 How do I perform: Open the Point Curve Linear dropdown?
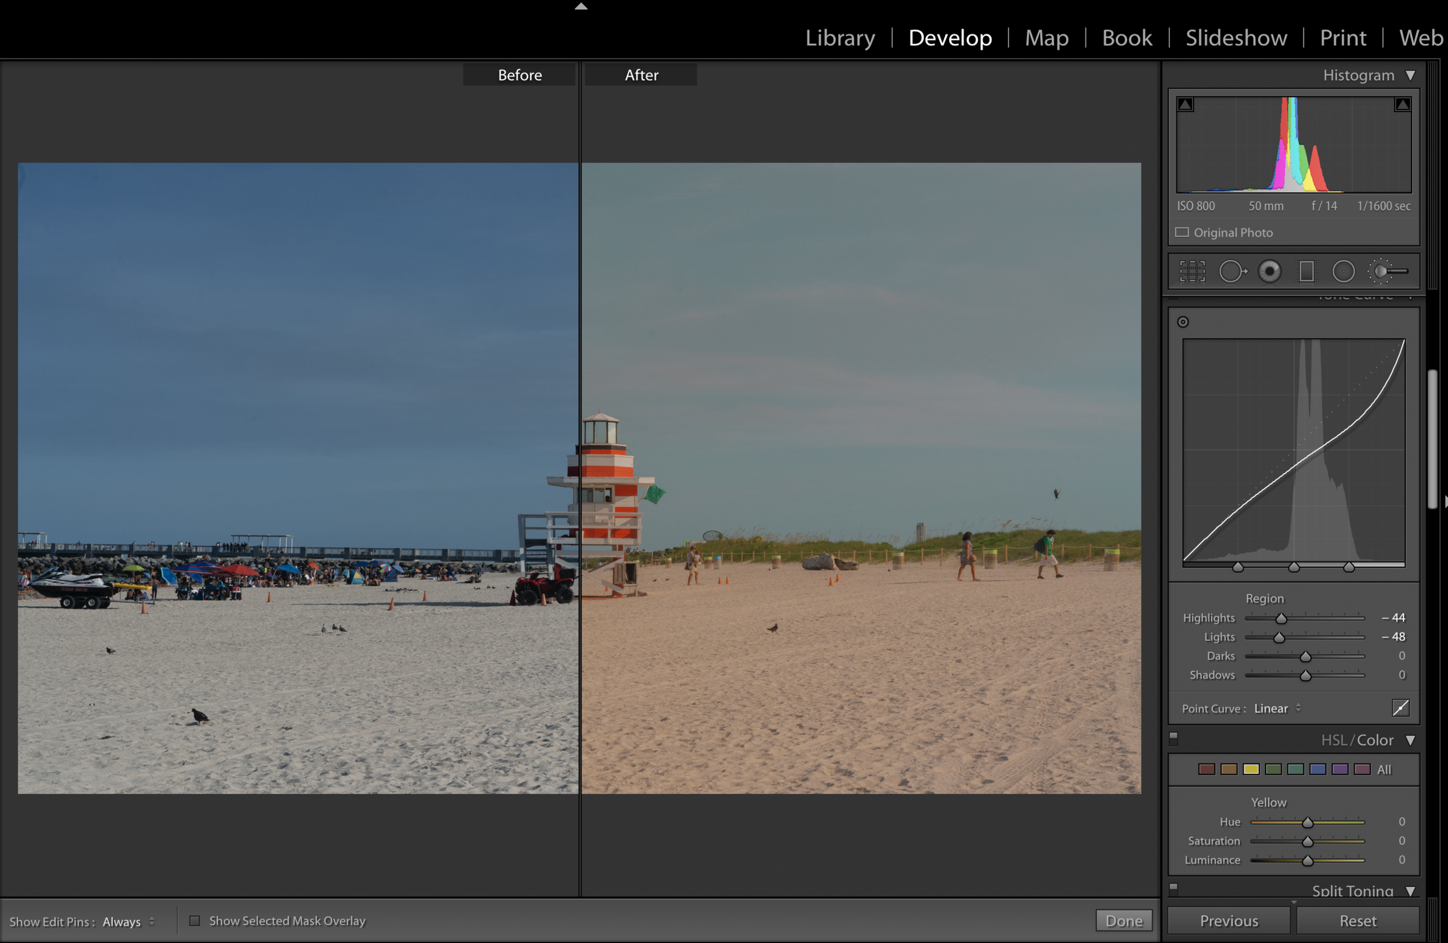[x=1277, y=709]
